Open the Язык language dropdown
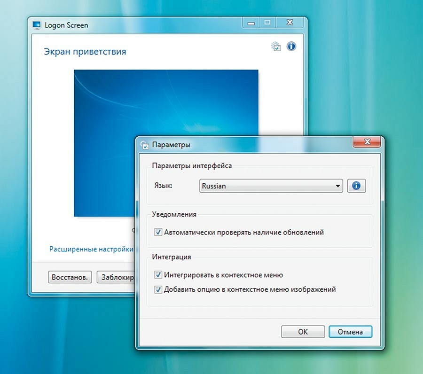The image size is (423, 374). point(271,186)
